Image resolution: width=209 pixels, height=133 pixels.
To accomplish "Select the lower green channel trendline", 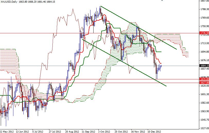I will (124, 63).
